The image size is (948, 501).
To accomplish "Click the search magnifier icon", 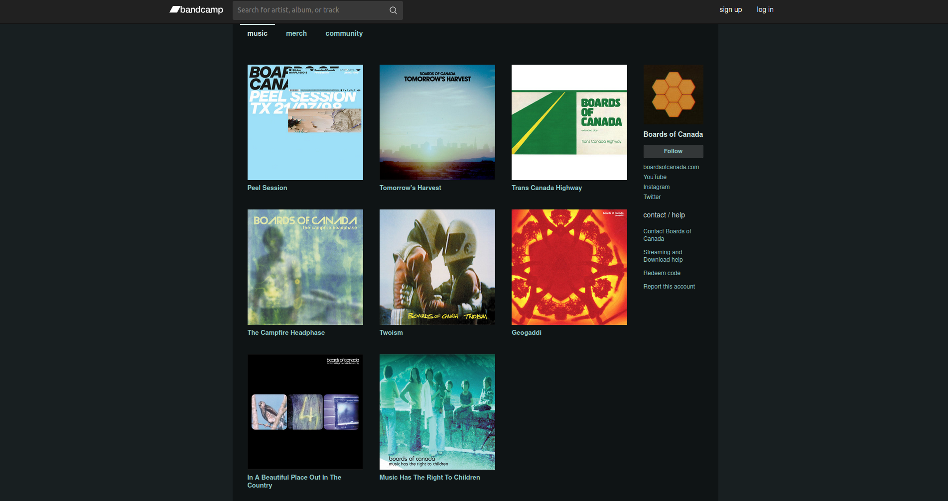I will tap(393, 10).
